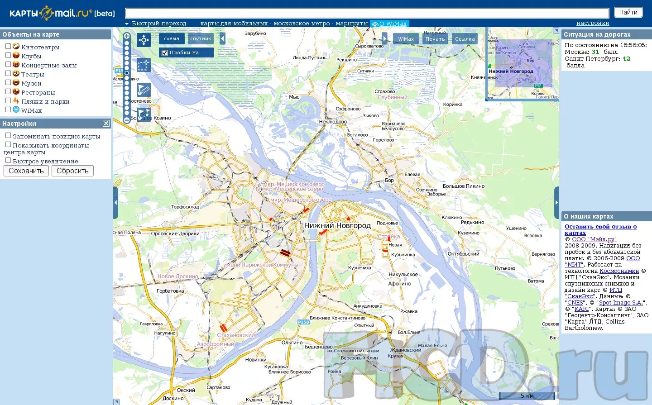Click the Рестораны category icon

click(16, 91)
